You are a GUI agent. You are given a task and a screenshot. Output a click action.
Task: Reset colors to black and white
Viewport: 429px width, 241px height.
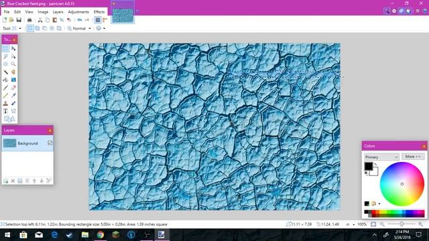[366, 173]
